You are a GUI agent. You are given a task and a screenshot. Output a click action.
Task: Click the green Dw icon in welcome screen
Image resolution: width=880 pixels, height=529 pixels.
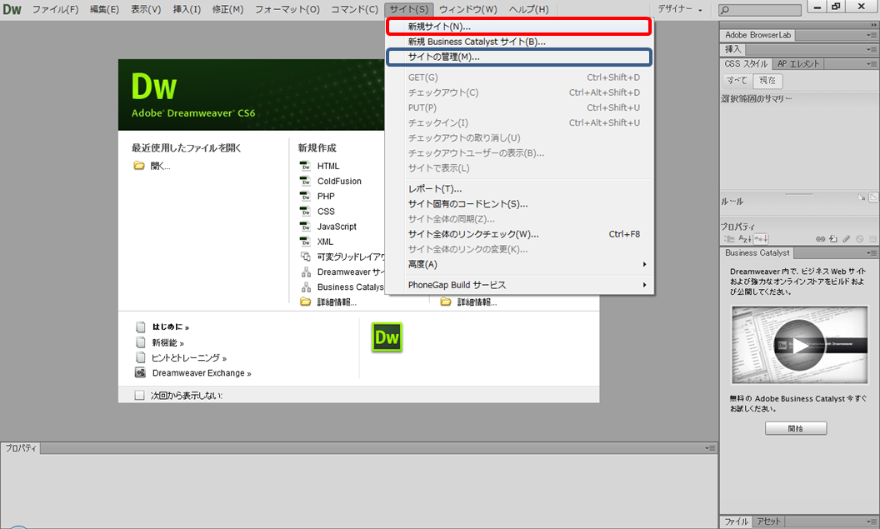[x=387, y=337]
